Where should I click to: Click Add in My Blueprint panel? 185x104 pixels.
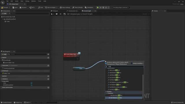4,54
